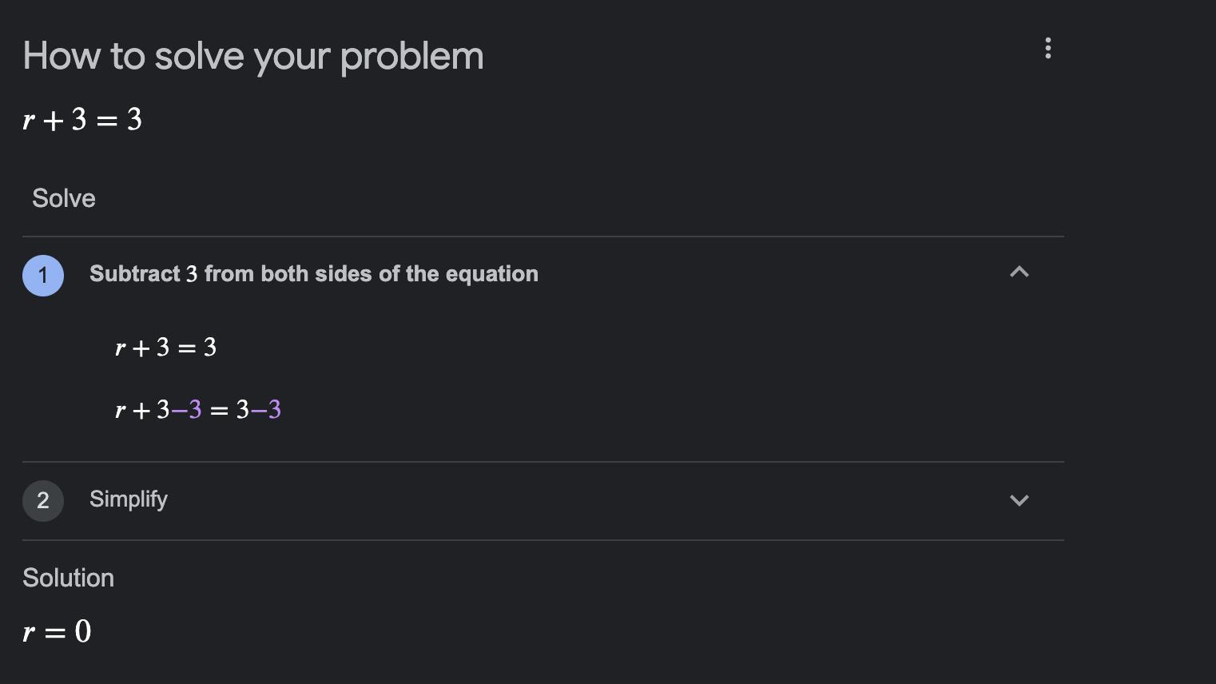Click the 0 in the final solution
The height and width of the screenshot is (684, 1216).
[83, 632]
